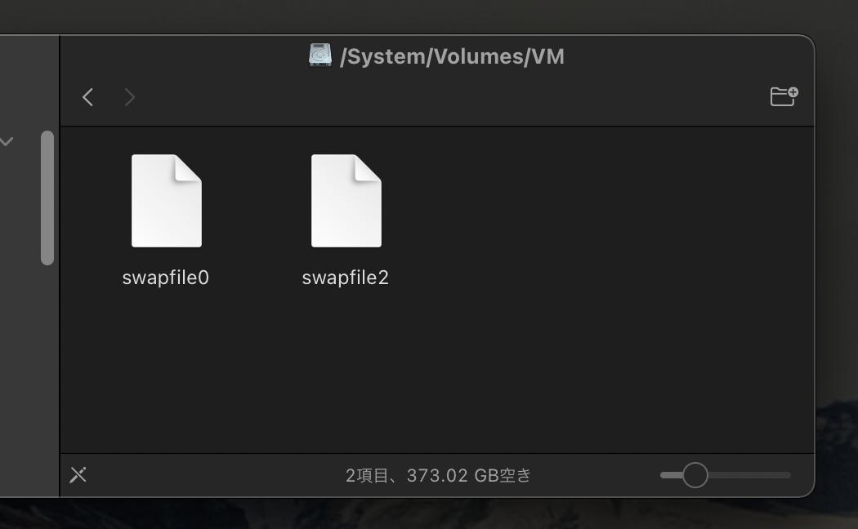858x529 pixels.
Task: Click the /System/Volumes/VM window title text
Action: tap(452, 56)
